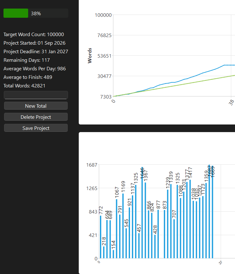Click the bar labeled 1067
The image size is (235, 274).
point(116,229)
